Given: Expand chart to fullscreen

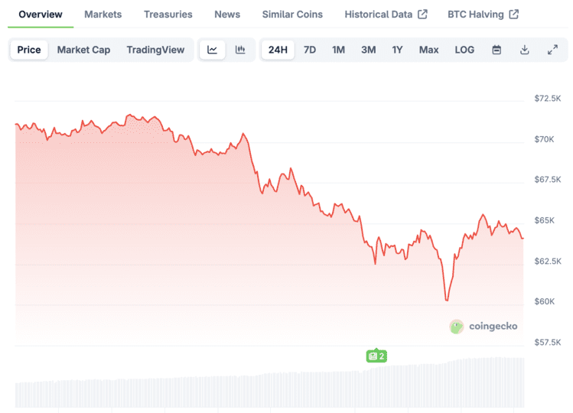Looking at the screenshot, I should pos(552,50).
